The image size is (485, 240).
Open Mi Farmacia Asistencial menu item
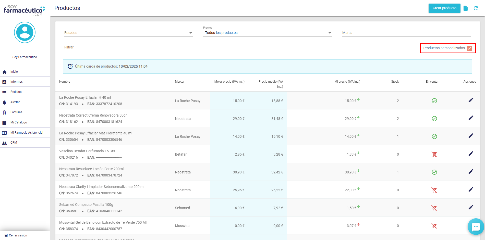(25, 133)
